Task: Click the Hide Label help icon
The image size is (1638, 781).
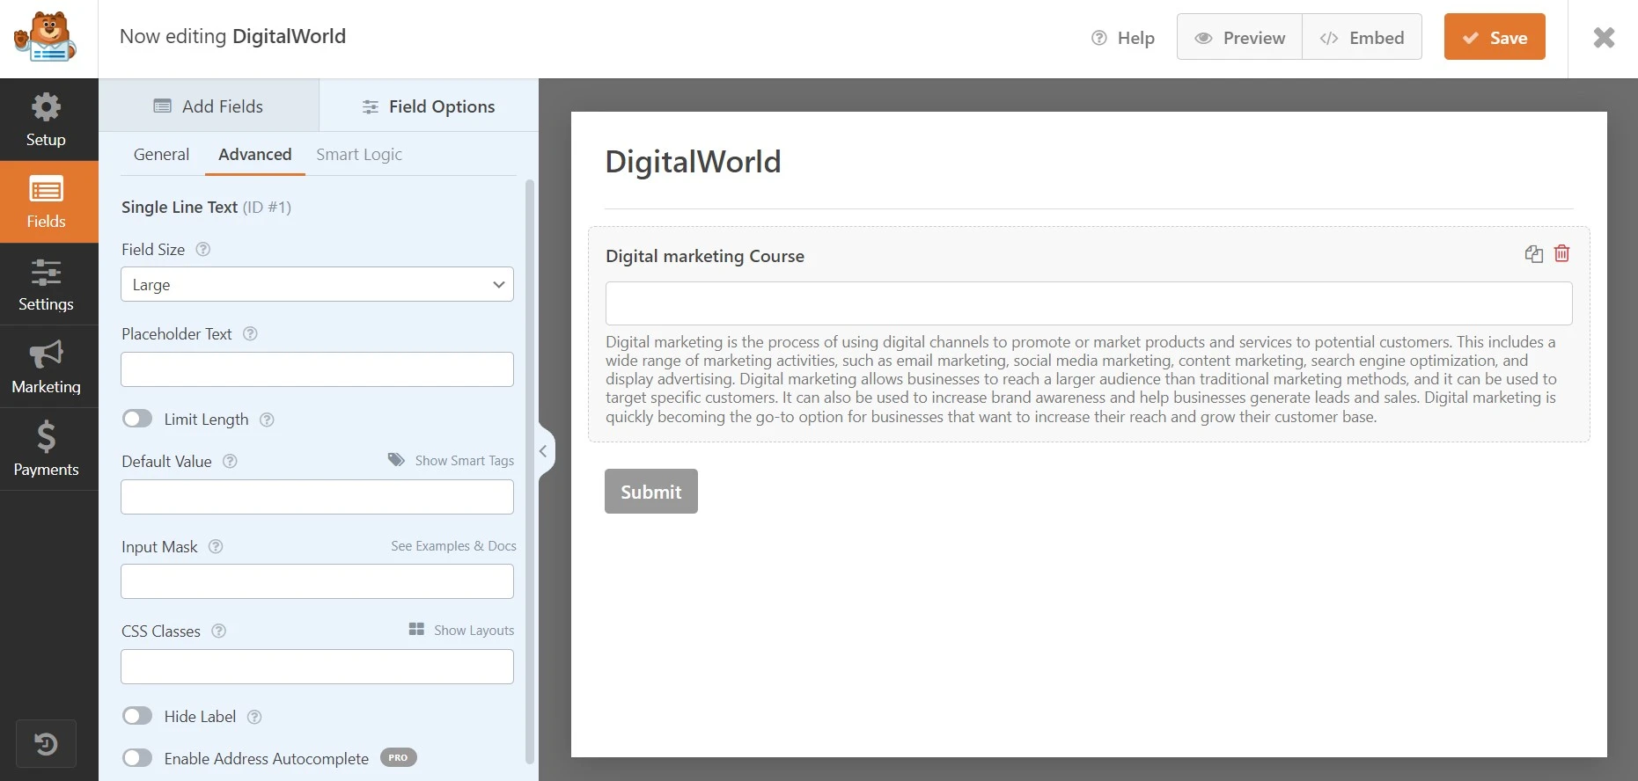Action: [x=254, y=717]
